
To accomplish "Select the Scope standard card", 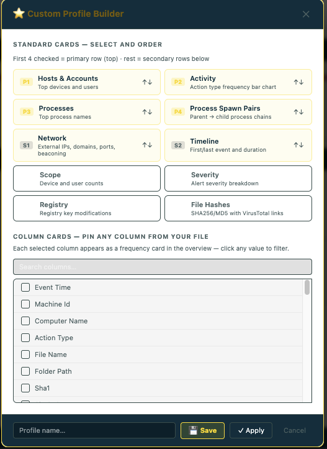I will pyautogui.click(x=87, y=178).
